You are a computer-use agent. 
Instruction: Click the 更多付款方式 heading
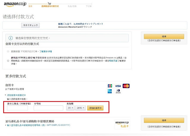[16, 76]
